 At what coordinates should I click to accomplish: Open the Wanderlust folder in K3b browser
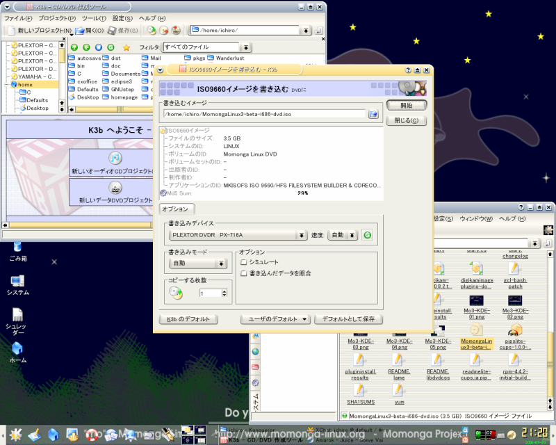pyautogui.click(x=226, y=58)
